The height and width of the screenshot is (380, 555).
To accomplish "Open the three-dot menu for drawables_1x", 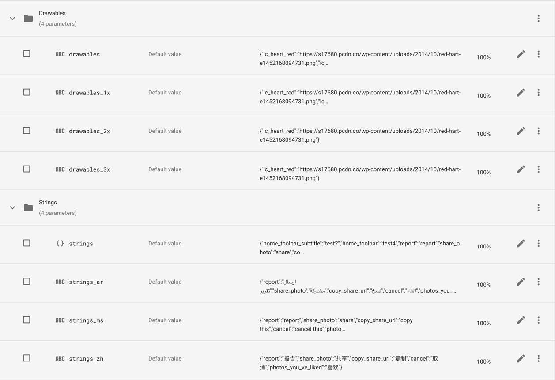I will [538, 93].
